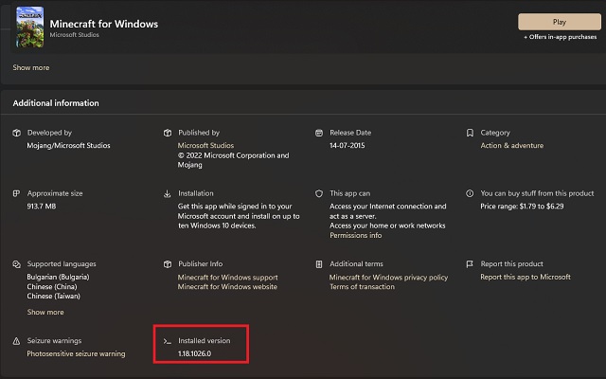
Task: Click the Published by box icon
Action: (x=168, y=133)
